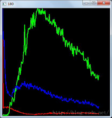The image size is (112, 118).
Task: Click the '180' window title text
Action: pyautogui.click(x=11, y=4)
